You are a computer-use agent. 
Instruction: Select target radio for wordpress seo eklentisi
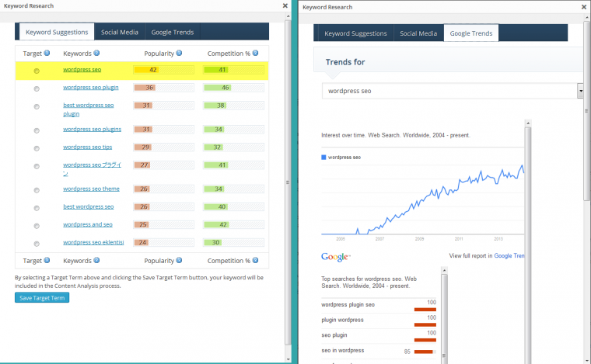37,244
